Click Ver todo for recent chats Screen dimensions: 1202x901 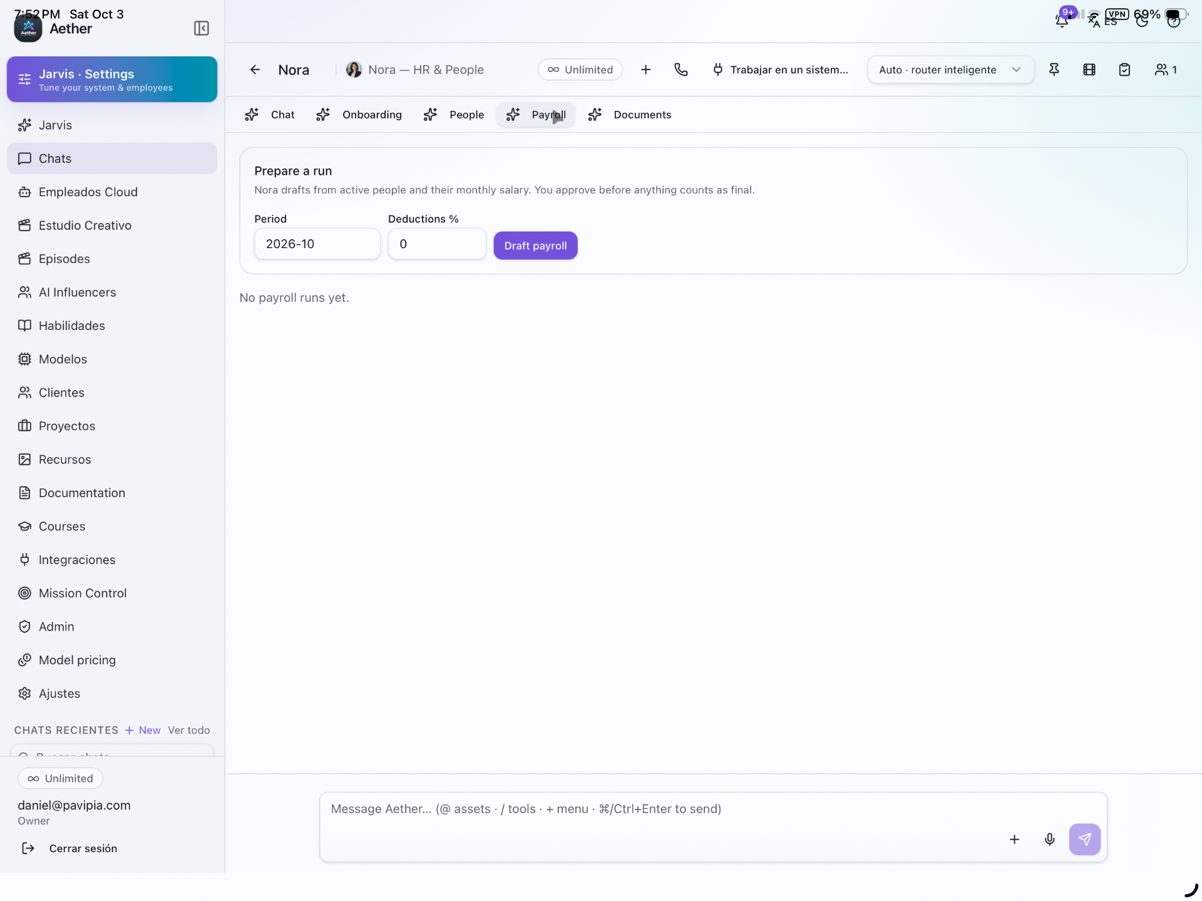tap(189, 730)
